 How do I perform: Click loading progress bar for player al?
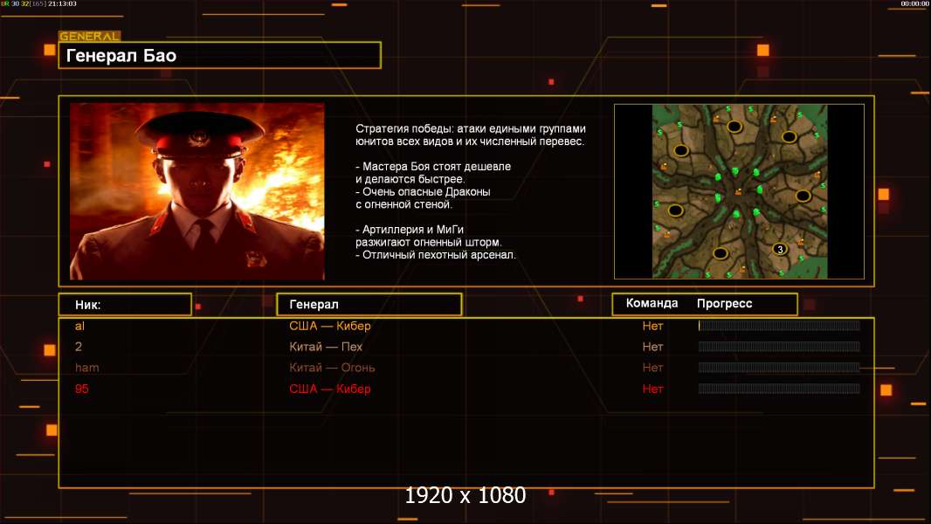point(779,325)
